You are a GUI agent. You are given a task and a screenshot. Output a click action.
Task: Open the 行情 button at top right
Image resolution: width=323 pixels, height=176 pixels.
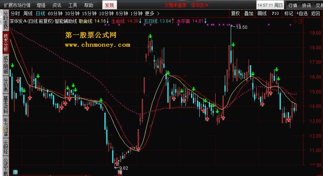(x=293, y=5)
